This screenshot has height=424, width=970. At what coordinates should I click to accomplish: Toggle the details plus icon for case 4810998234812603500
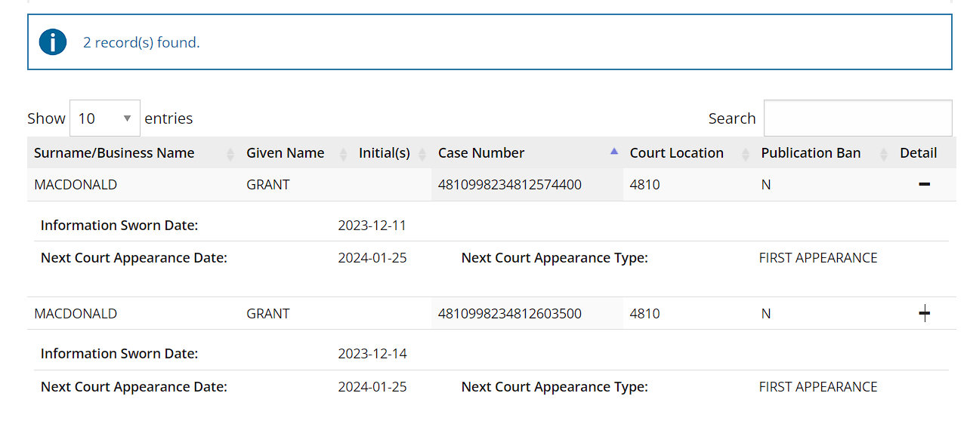click(x=924, y=314)
